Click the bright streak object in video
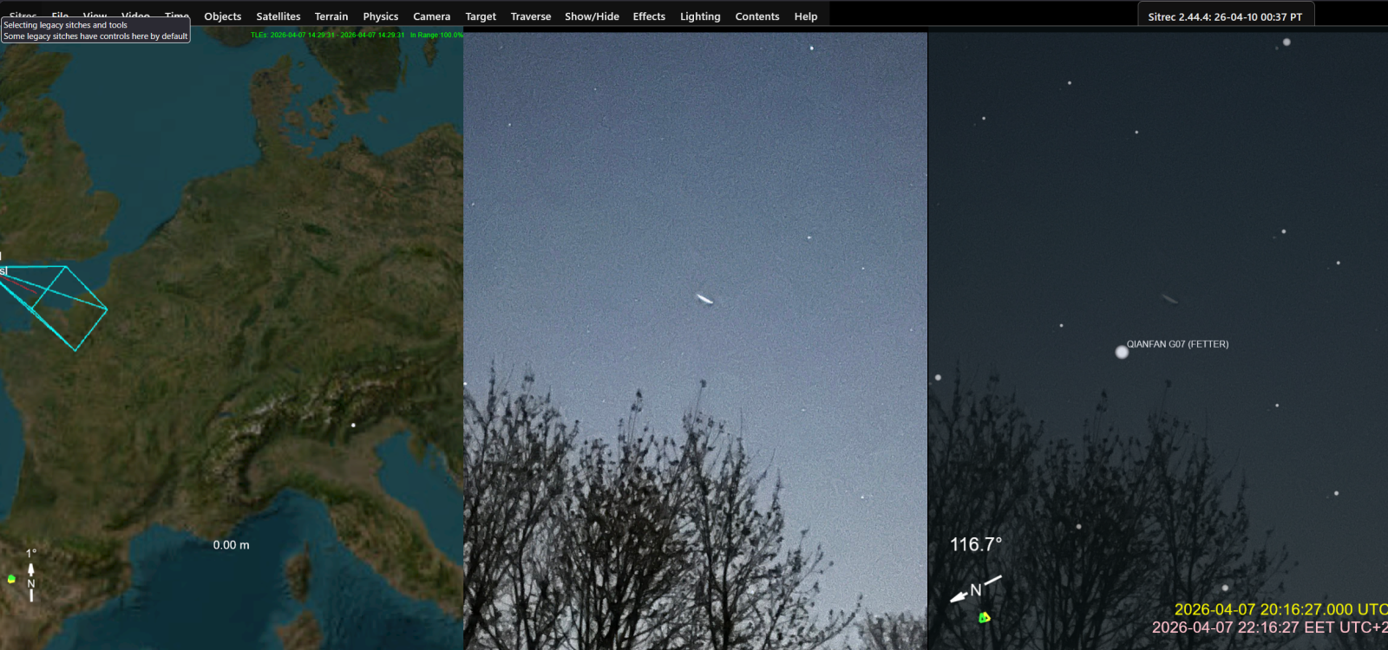The height and width of the screenshot is (650, 1388). (x=704, y=300)
